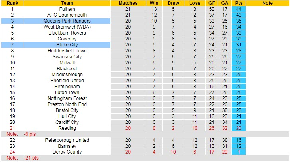This screenshot has width=290, height=162.
Task: Click West Bromwich(WBA) team link
Action: pyautogui.click(x=67, y=27)
